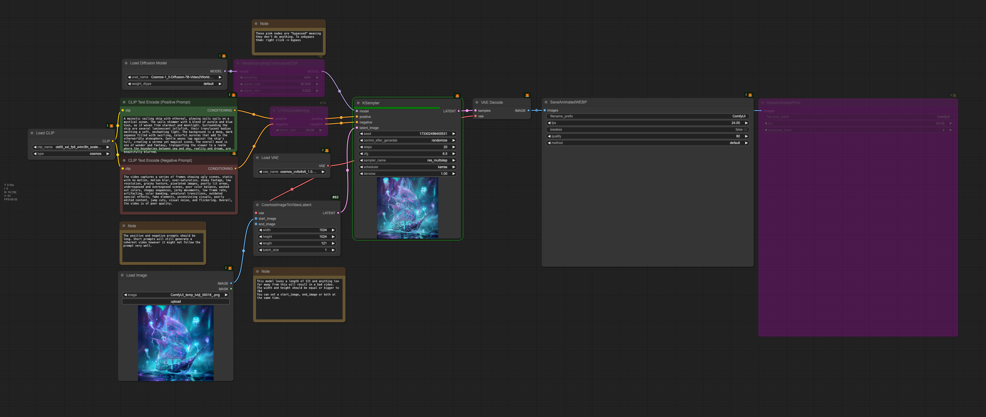Open the scheduler dropdown set to karras

[408, 167]
